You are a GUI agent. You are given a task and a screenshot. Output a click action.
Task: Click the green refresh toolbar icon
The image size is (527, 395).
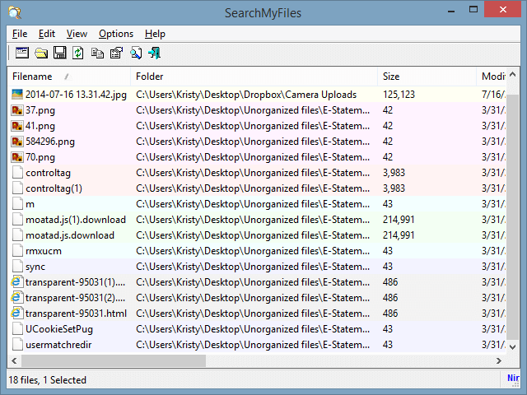pos(78,53)
